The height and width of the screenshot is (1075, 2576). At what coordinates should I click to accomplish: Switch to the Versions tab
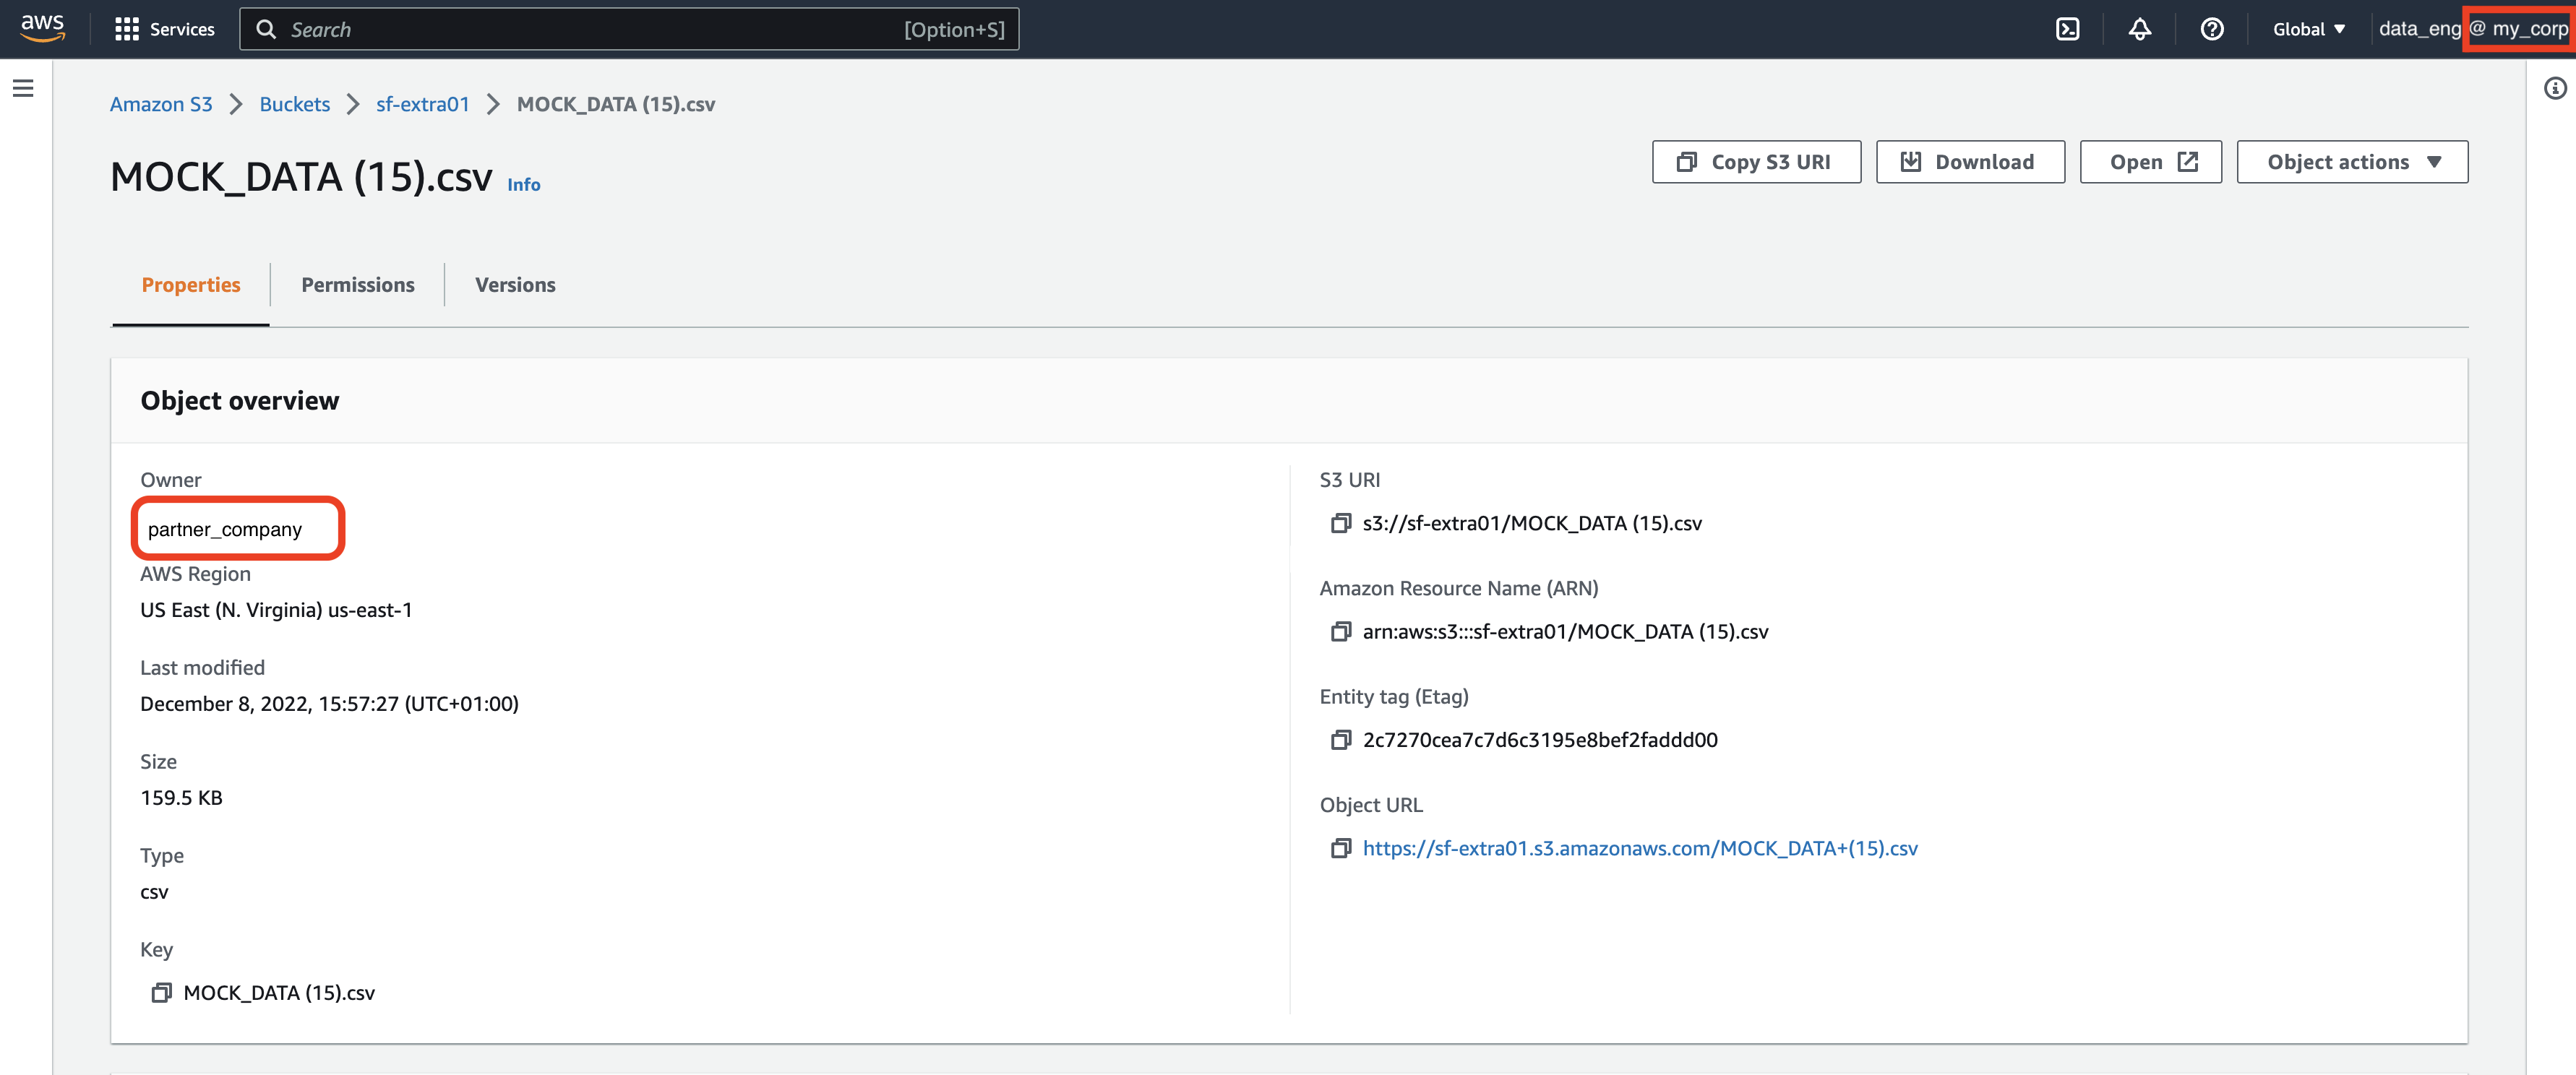point(516,285)
